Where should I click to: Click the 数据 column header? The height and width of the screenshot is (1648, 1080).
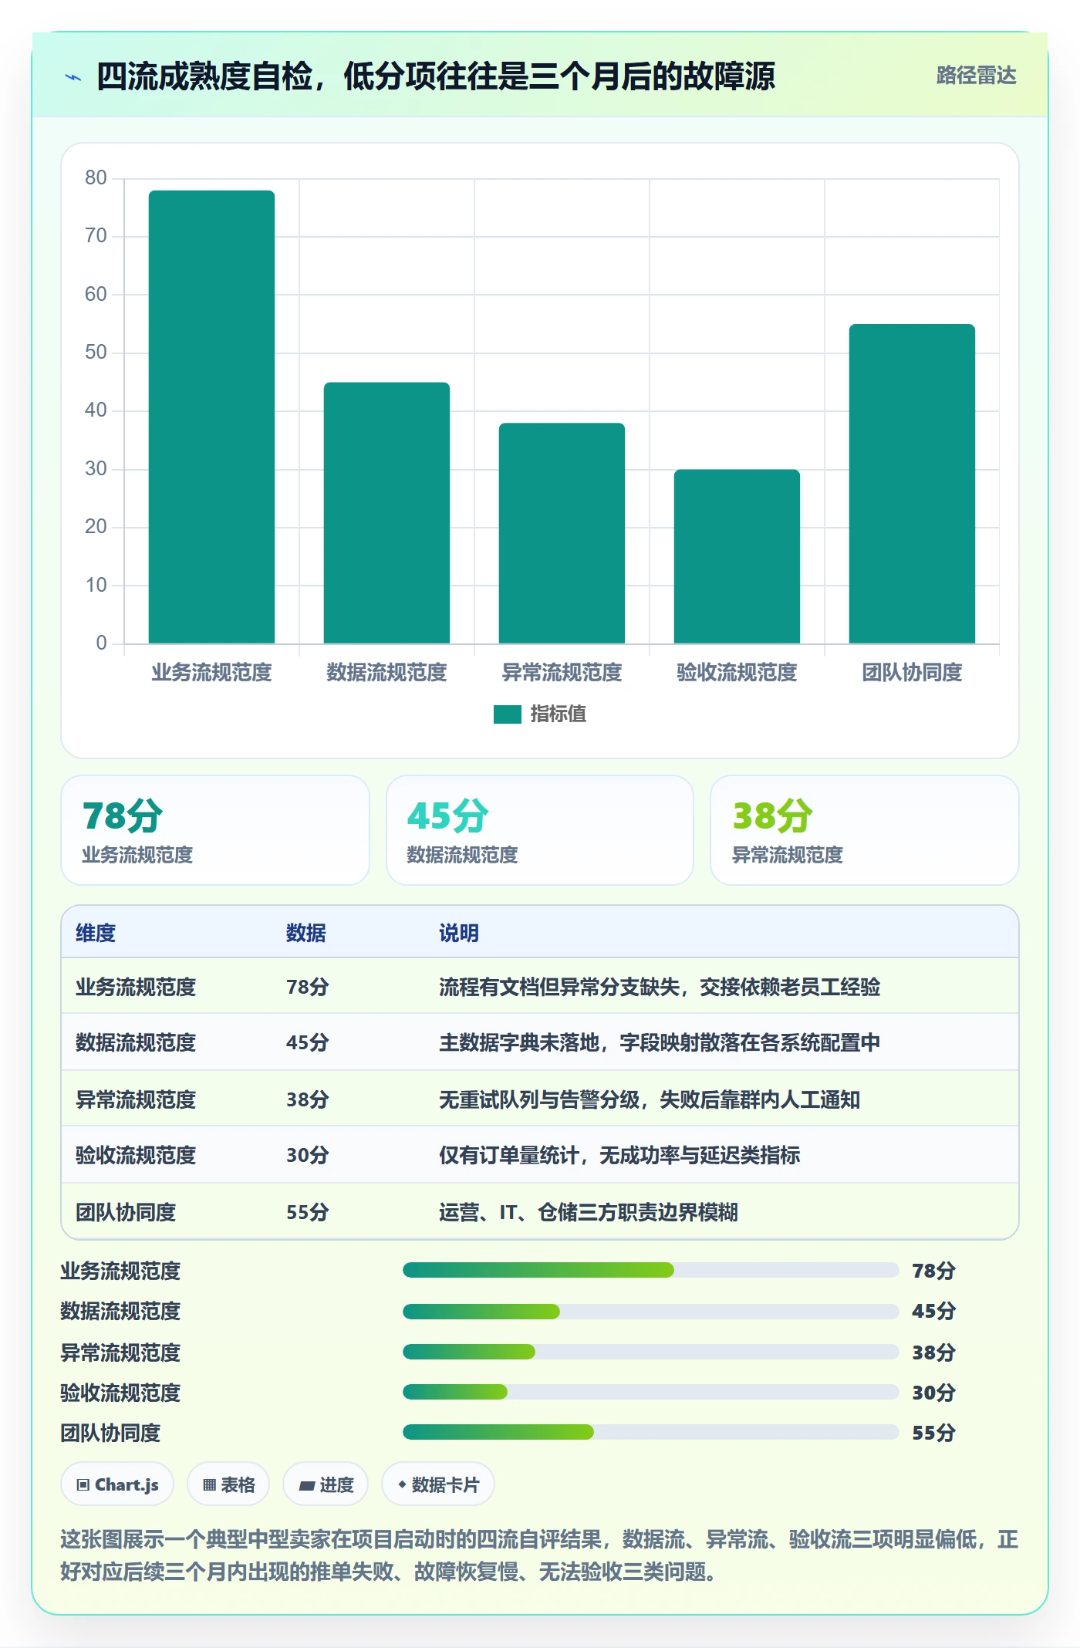coord(306,933)
